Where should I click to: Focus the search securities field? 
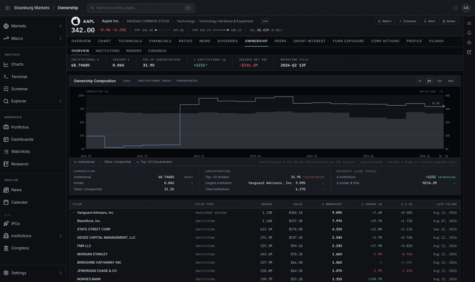click(x=141, y=8)
